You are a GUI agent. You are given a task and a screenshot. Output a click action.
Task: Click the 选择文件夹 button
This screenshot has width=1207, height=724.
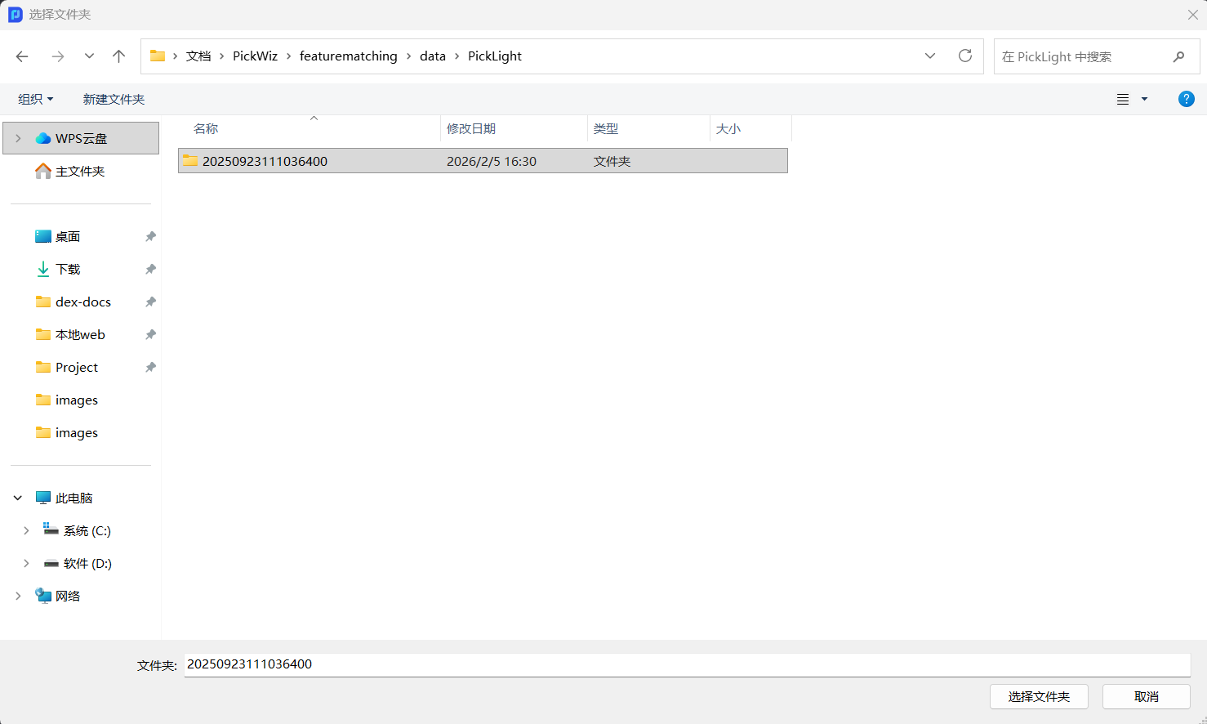coord(1038,696)
